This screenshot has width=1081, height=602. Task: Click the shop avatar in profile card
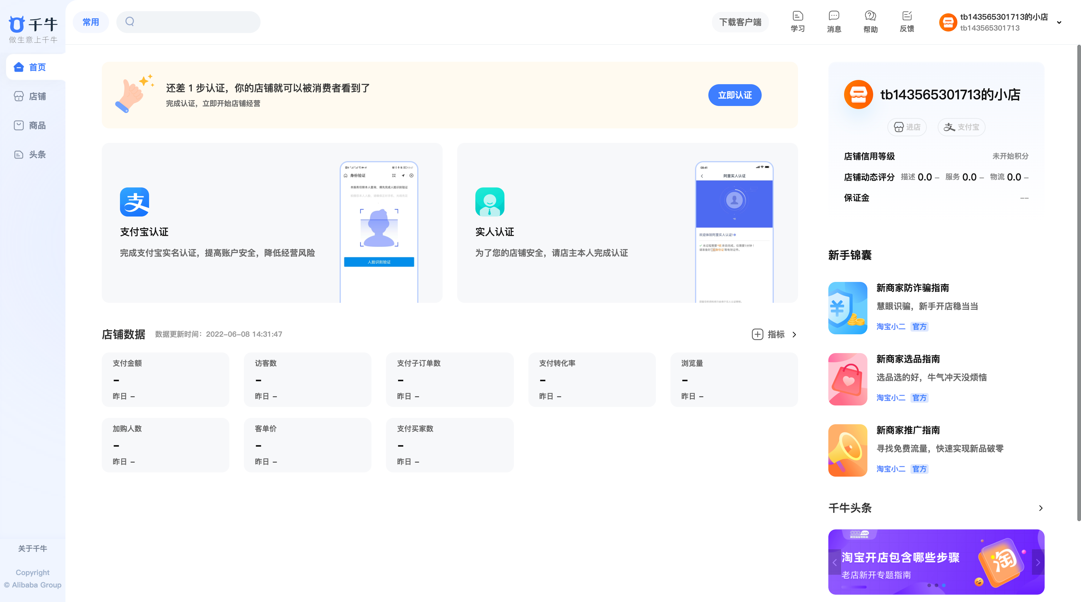pyautogui.click(x=859, y=94)
